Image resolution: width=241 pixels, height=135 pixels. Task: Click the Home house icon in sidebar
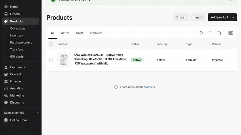(6, 7)
